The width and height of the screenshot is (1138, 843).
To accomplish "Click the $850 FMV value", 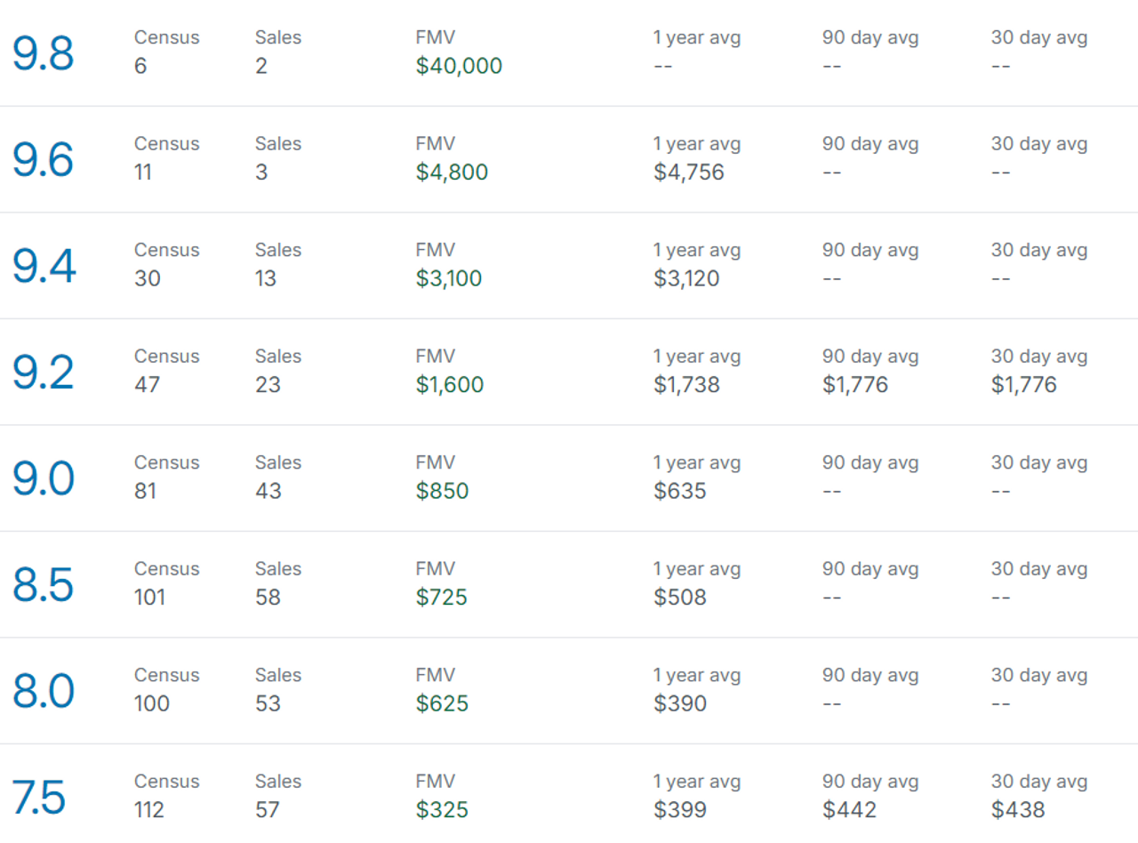I will point(442,491).
